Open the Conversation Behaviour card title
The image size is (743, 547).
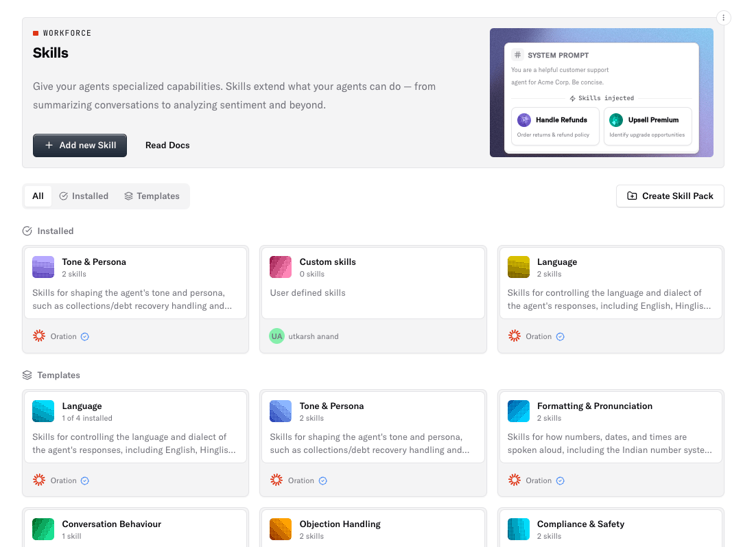[111, 524]
